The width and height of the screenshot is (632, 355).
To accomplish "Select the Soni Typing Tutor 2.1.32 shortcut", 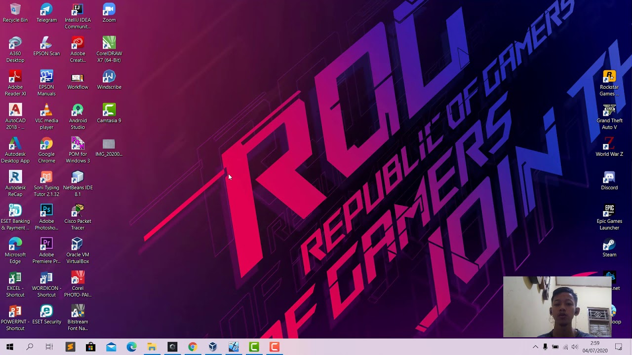I will pyautogui.click(x=46, y=184).
